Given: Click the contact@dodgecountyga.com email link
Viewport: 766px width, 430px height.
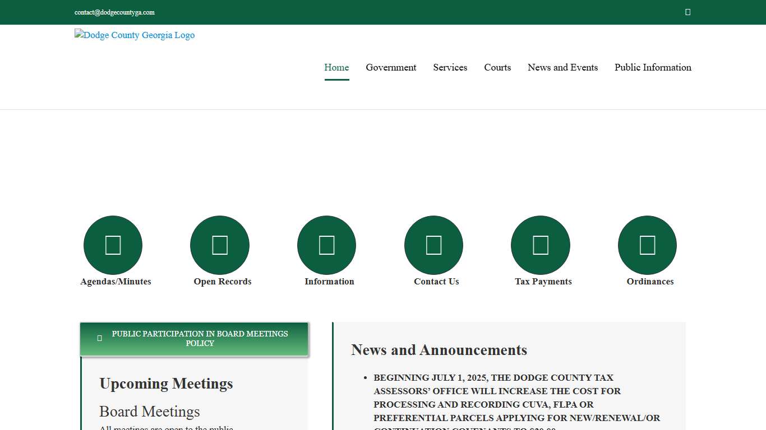Looking at the screenshot, I should coord(114,12).
